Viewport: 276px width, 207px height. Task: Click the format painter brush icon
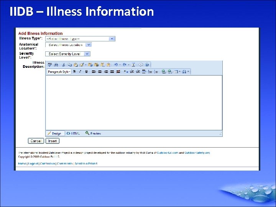tap(82, 65)
